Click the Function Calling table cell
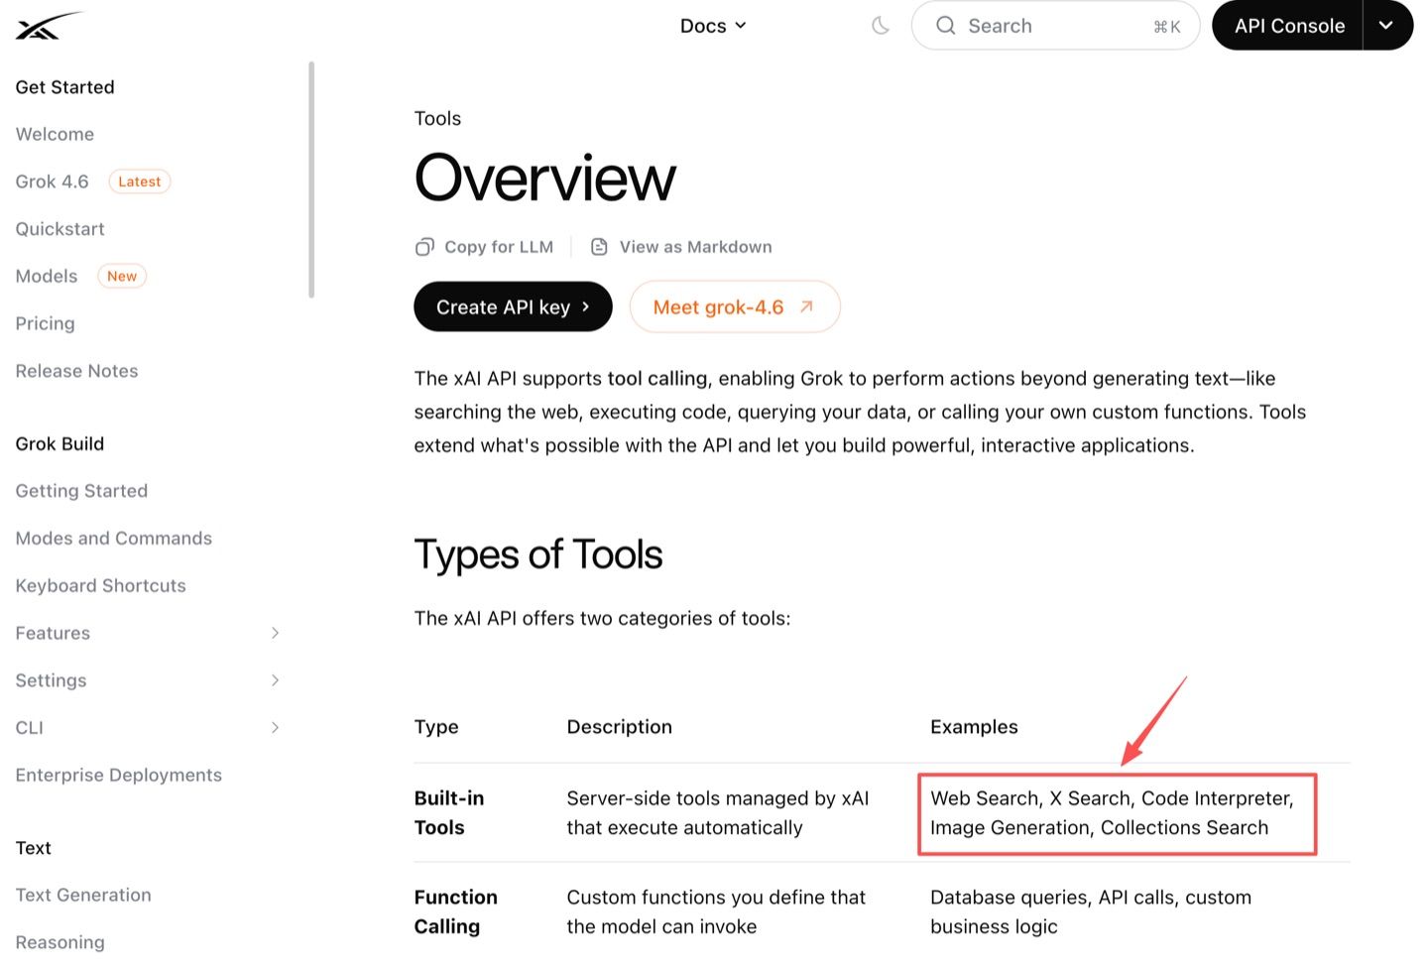The height and width of the screenshot is (970, 1428). [x=456, y=911]
